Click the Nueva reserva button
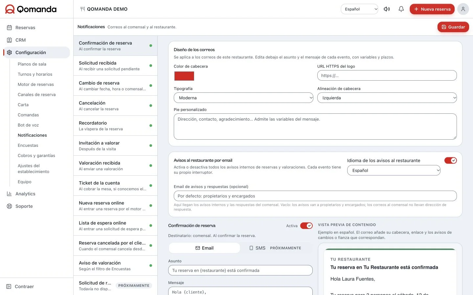The height and width of the screenshot is (295, 473). (x=432, y=9)
